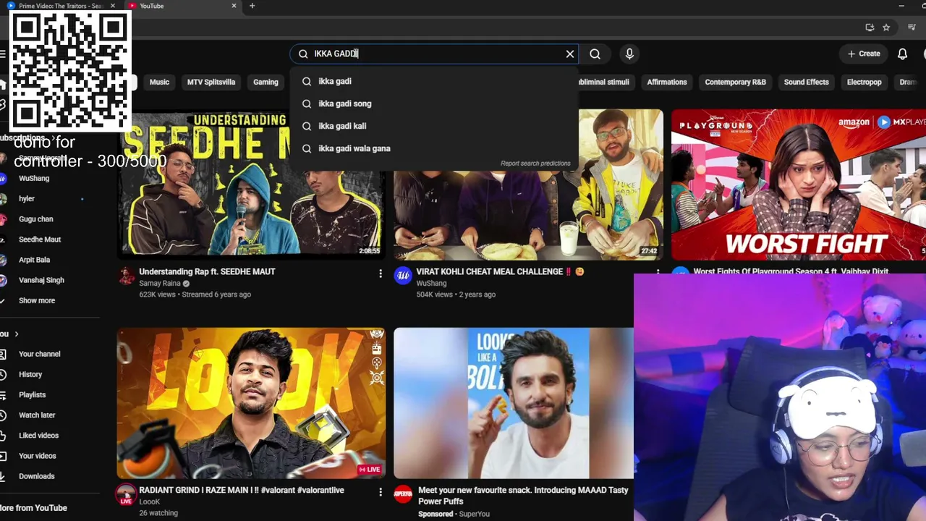Click SuperYou avatar beside the sponsored ad
The image size is (926, 521).
coord(403,494)
